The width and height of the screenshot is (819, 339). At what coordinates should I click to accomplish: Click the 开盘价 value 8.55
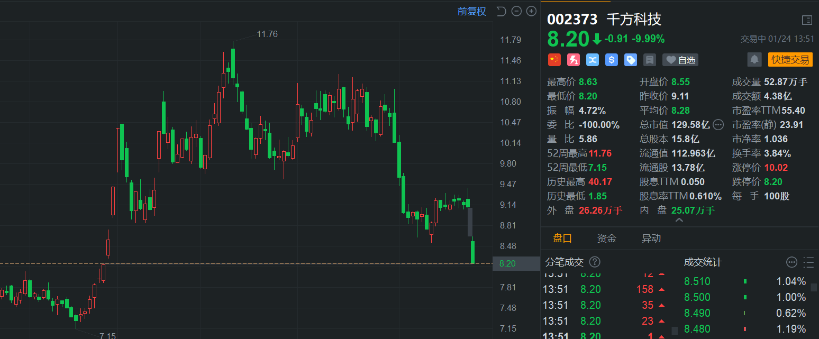click(680, 82)
